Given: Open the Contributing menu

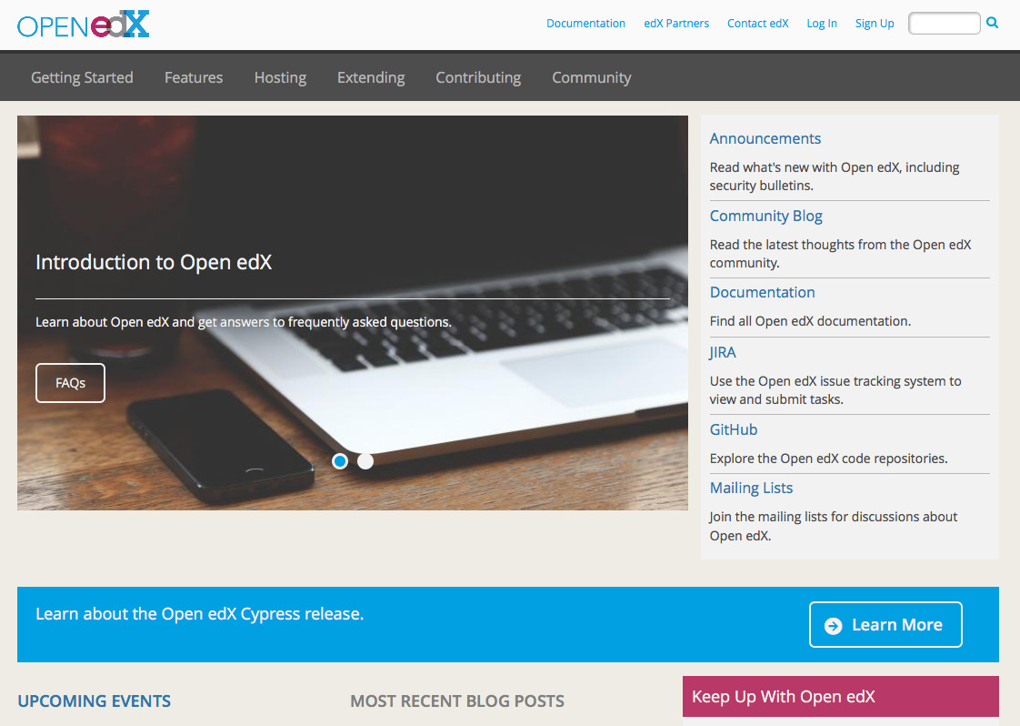Looking at the screenshot, I should pyautogui.click(x=478, y=77).
